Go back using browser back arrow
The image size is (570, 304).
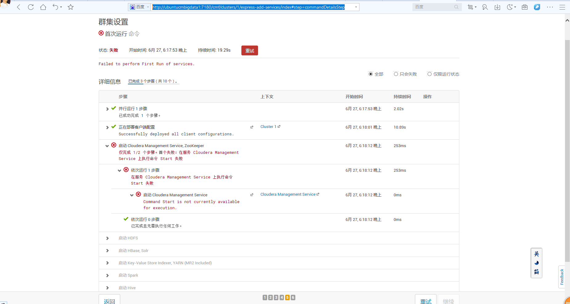tap(18, 7)
